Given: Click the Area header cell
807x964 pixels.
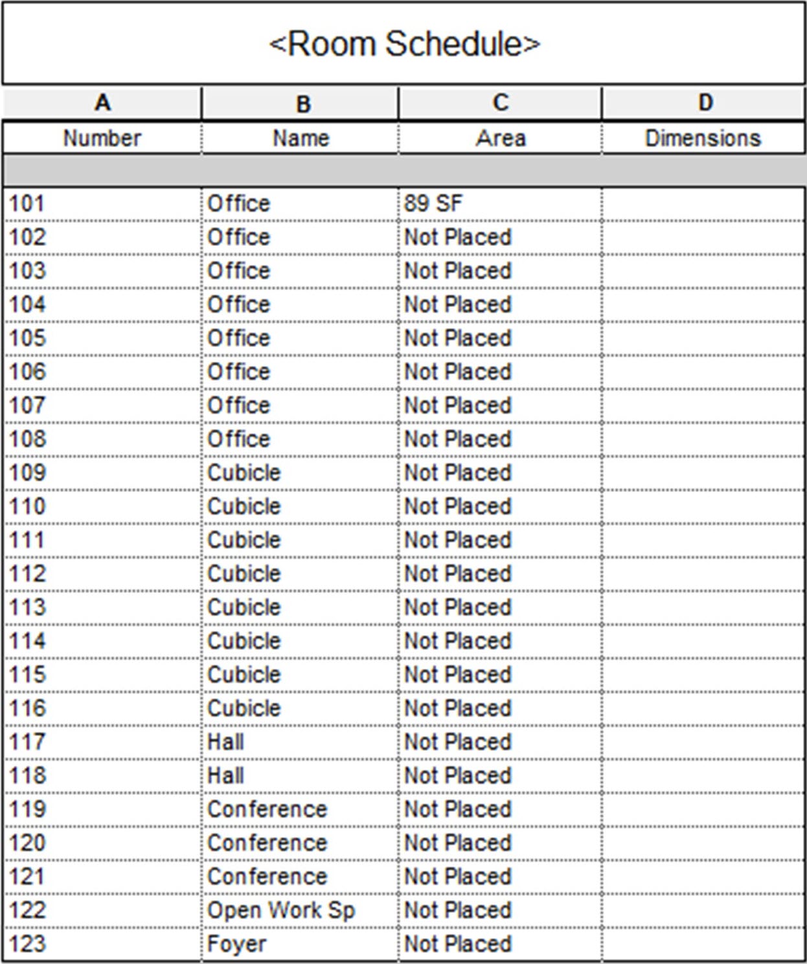Looking at the screenshot, I should tap(500, 138).
